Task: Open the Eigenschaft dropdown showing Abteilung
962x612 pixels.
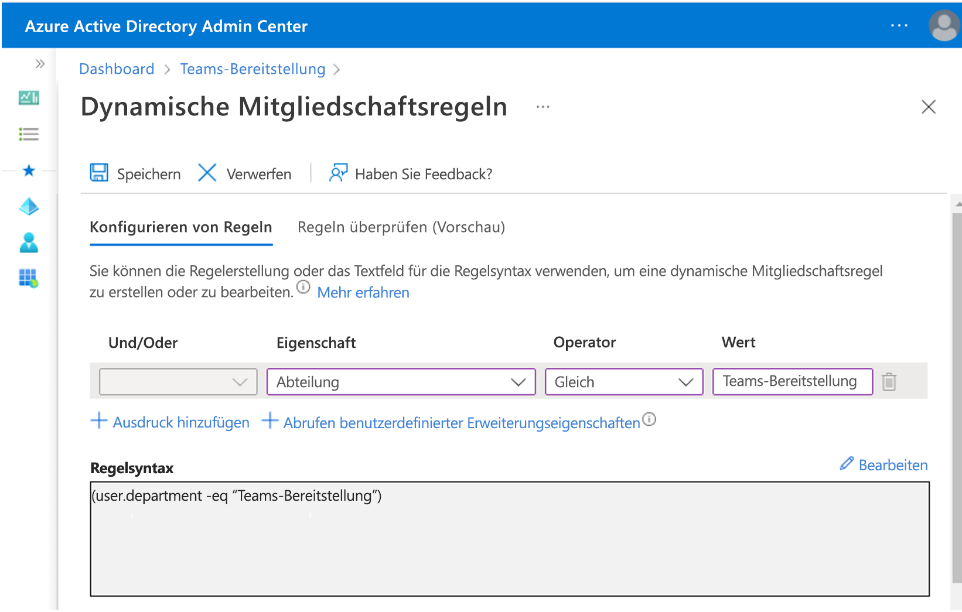Action: [401, 382]
